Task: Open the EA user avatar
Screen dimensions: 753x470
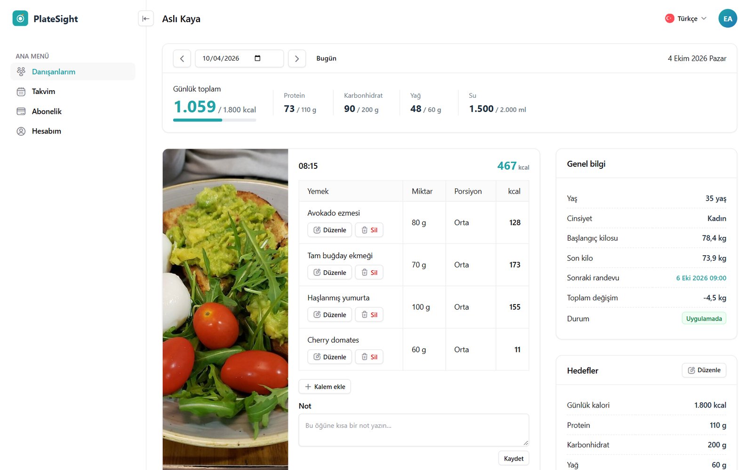Action: 728,19
